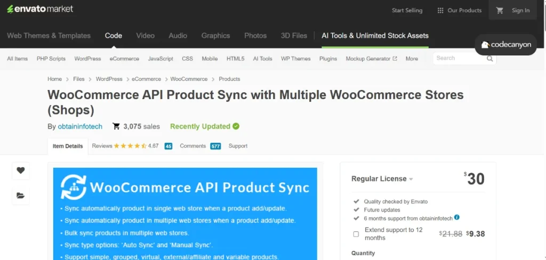Image resolution: width=546 pixels, height=260 pixels.
Task: Open the More categories menu
Action: click(412, 59)
